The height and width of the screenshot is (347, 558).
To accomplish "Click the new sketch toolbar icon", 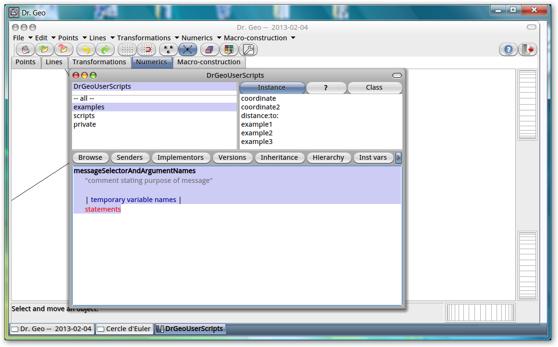I will [x=25, y=49].
